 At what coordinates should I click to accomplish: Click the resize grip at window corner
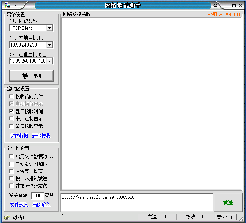(x=241, y=218)
